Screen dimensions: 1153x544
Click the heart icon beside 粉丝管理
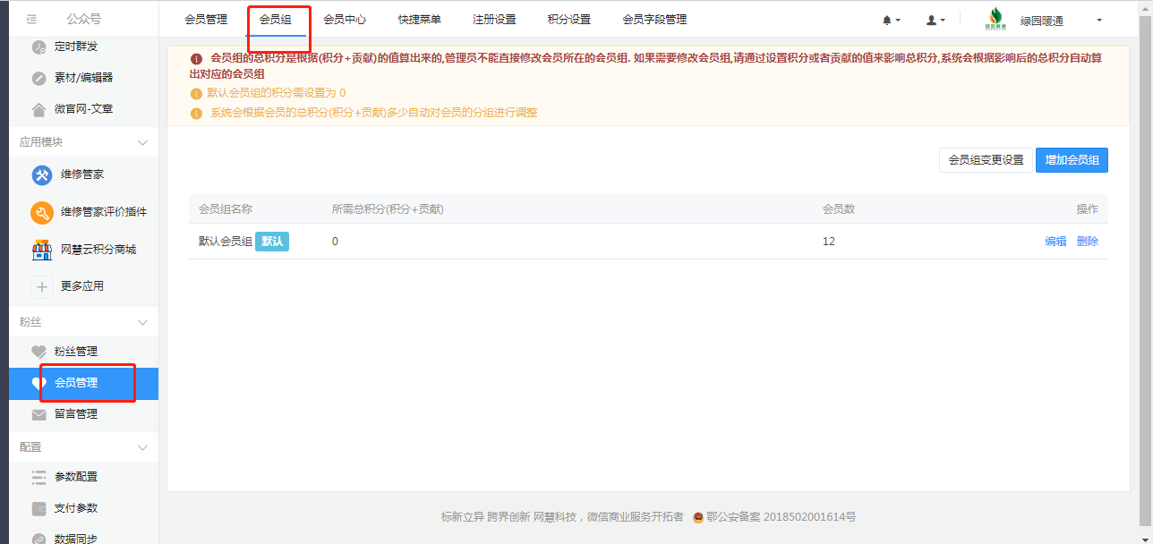click(x=38, y=352)
